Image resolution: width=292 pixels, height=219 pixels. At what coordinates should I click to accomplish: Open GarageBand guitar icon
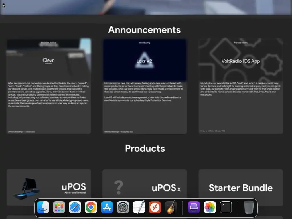point(171,207)
